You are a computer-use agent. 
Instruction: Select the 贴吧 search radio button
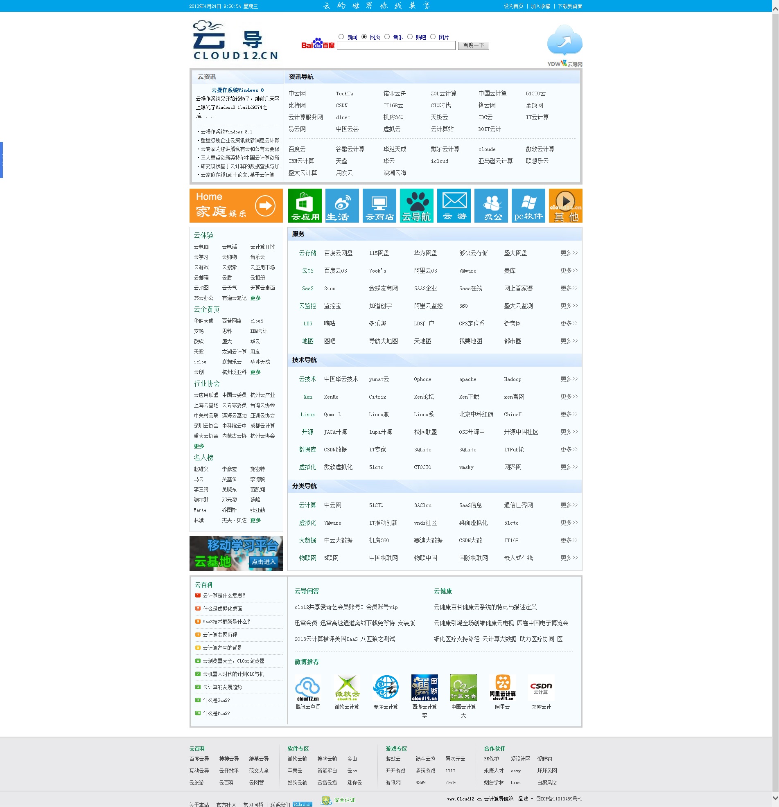coord(410,37)
